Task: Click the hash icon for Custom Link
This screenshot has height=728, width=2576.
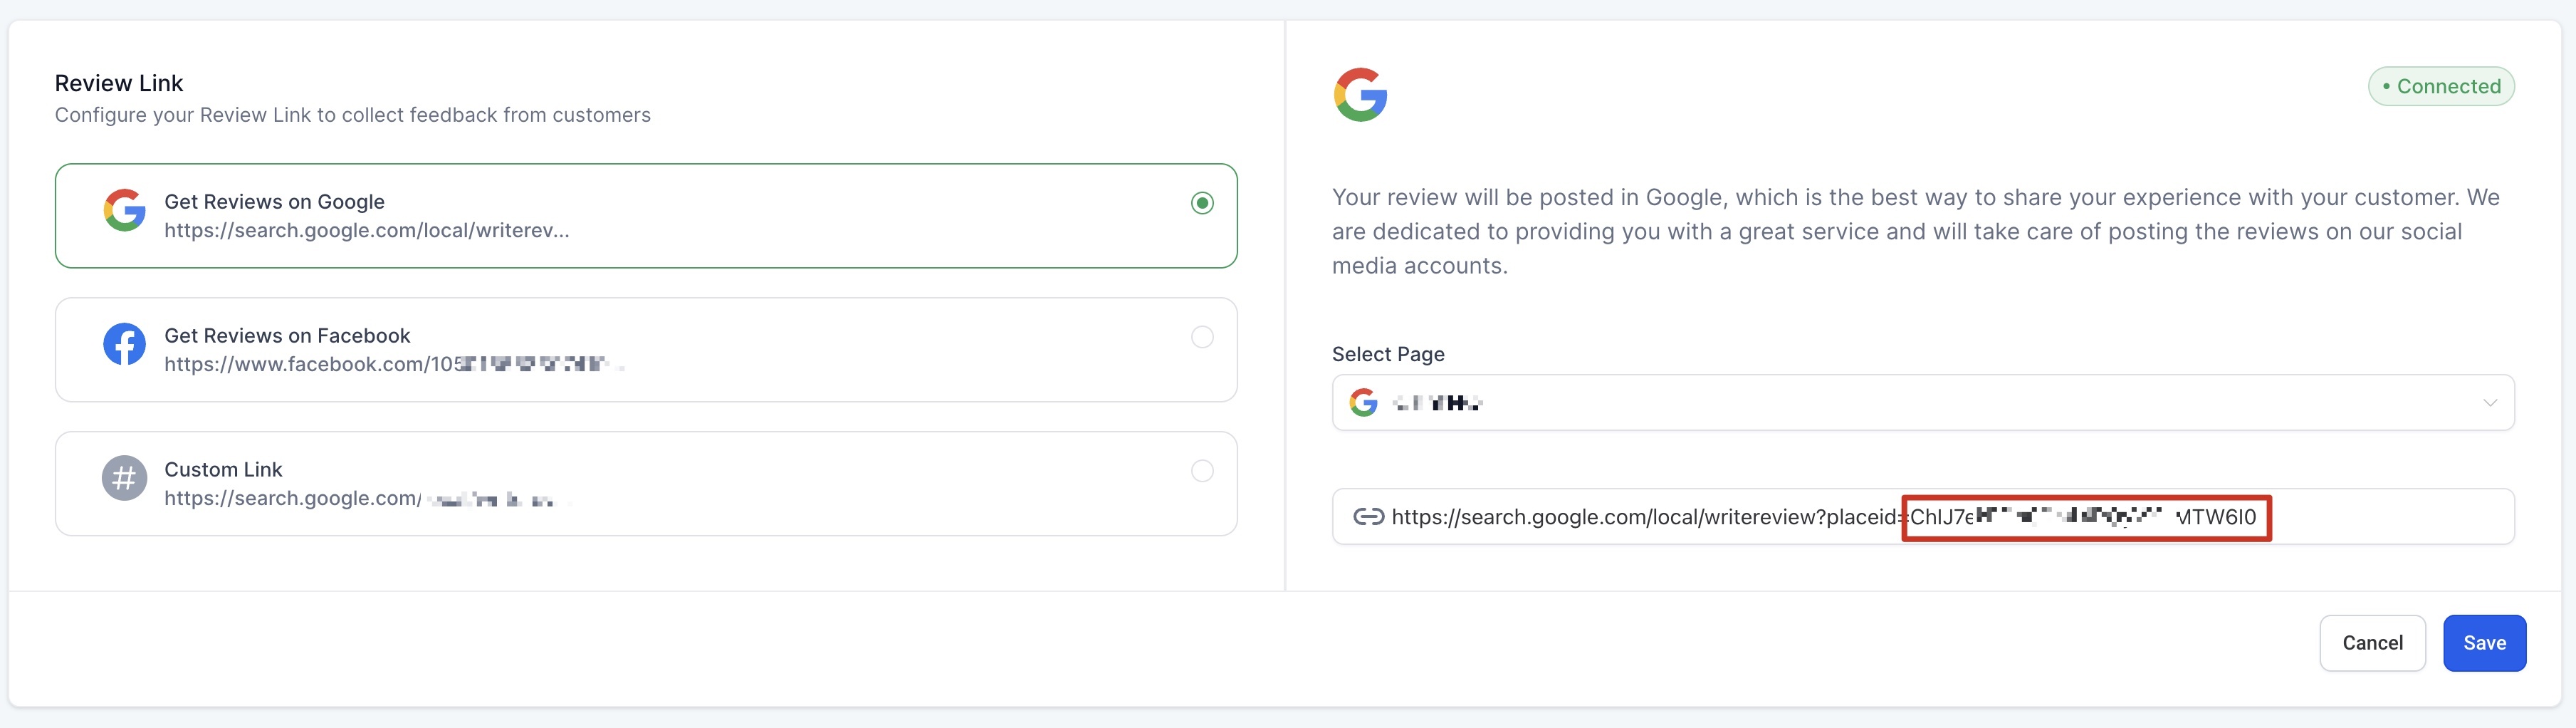Action: tap(125, 479)
